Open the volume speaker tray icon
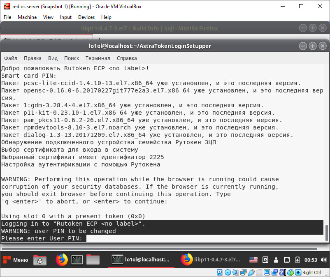The image size is (330, 277). (x=323, y=260)
